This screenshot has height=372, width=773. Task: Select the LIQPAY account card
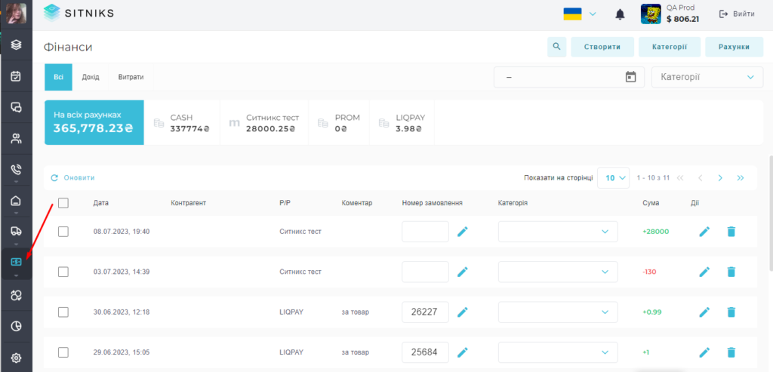402,123
